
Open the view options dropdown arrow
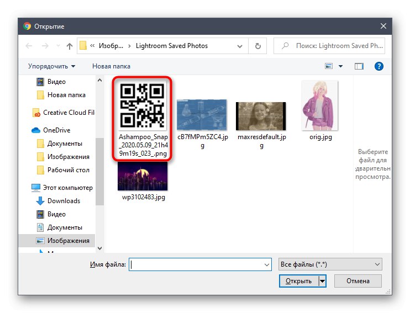coord(340,66)
